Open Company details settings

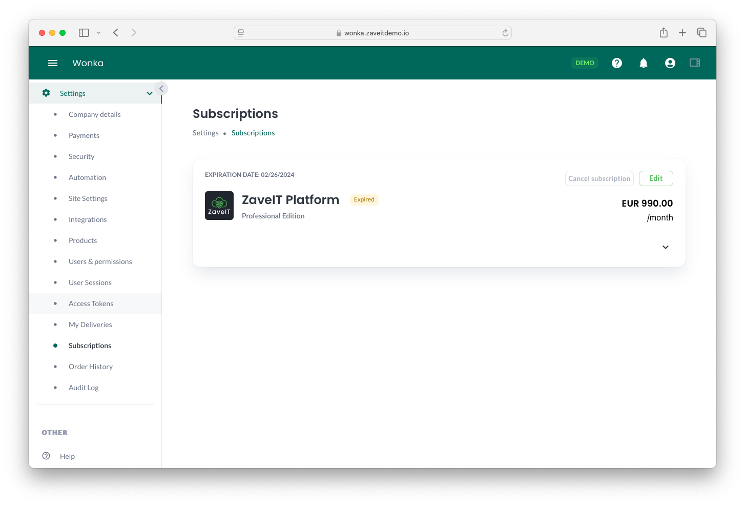click(x=95, y=114)
